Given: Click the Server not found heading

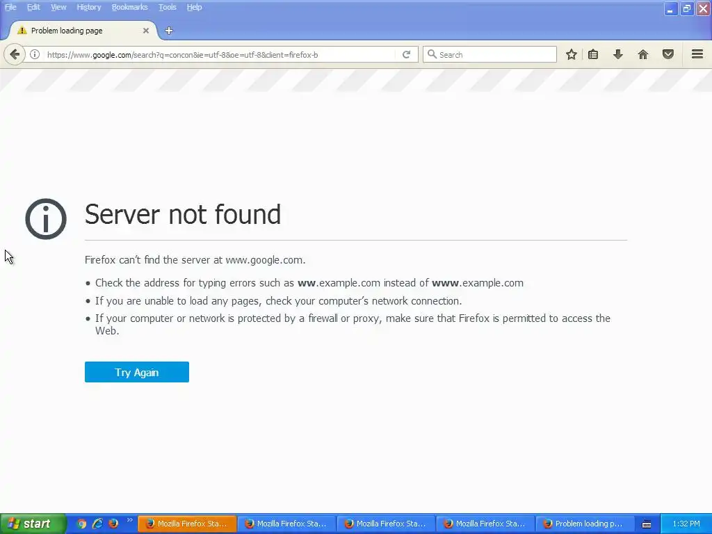Looking at the screenshot, I should tap(183, 214).
